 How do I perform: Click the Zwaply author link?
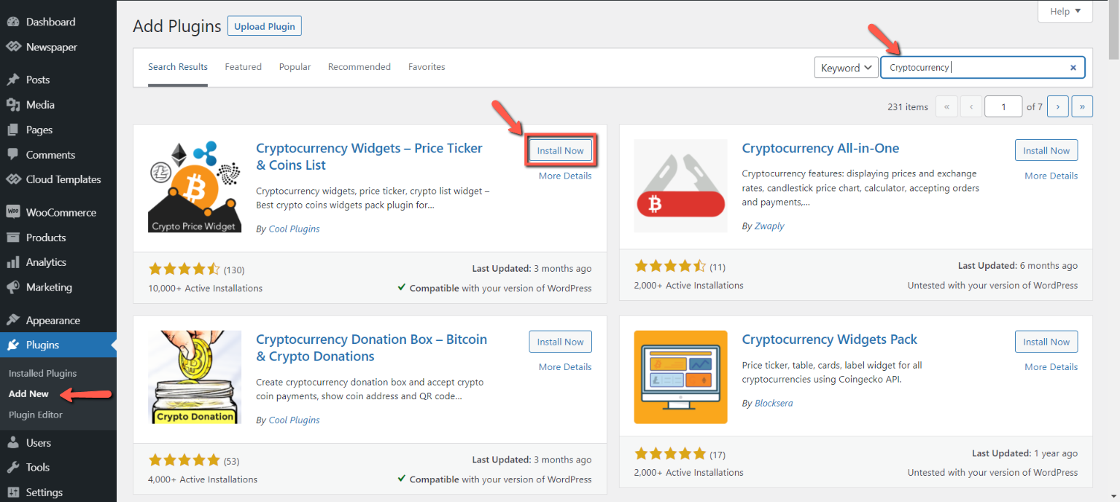click(769, 226)
